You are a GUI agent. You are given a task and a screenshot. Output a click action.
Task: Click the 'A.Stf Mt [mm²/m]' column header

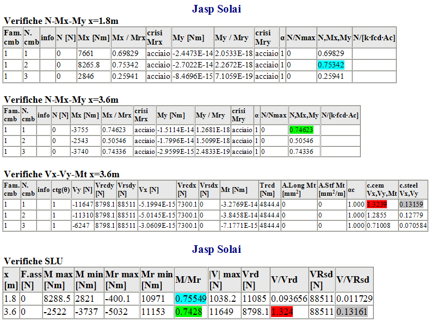point(332,190)
